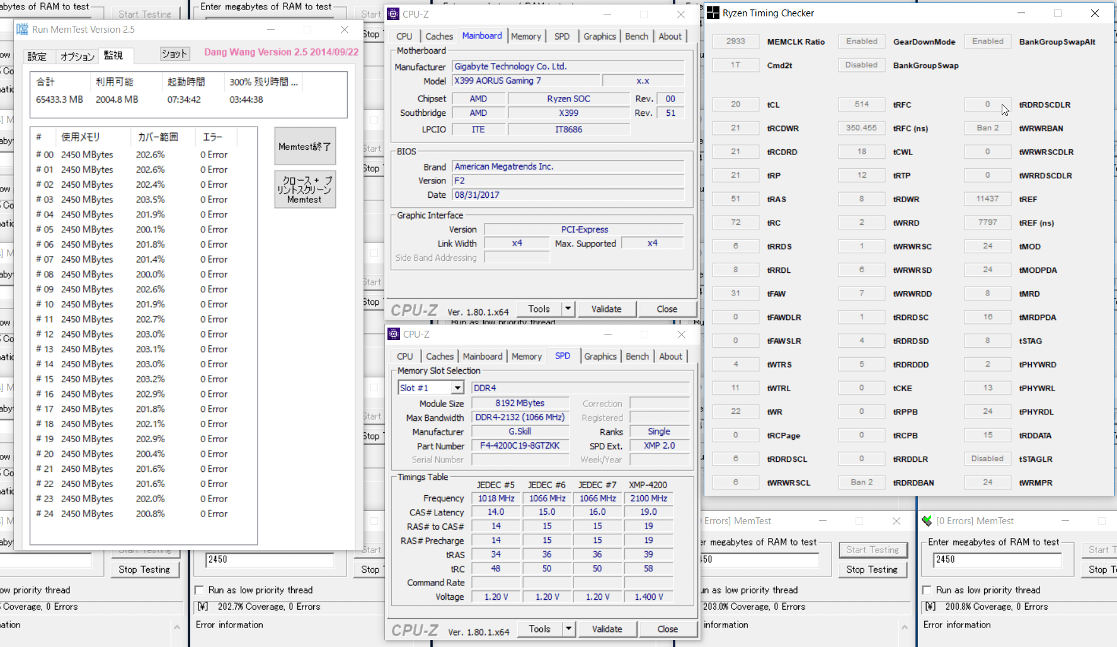Select the SPD tab in lower CPU-Z
The image size is (1117, 647).
click(x=563, y=356)
